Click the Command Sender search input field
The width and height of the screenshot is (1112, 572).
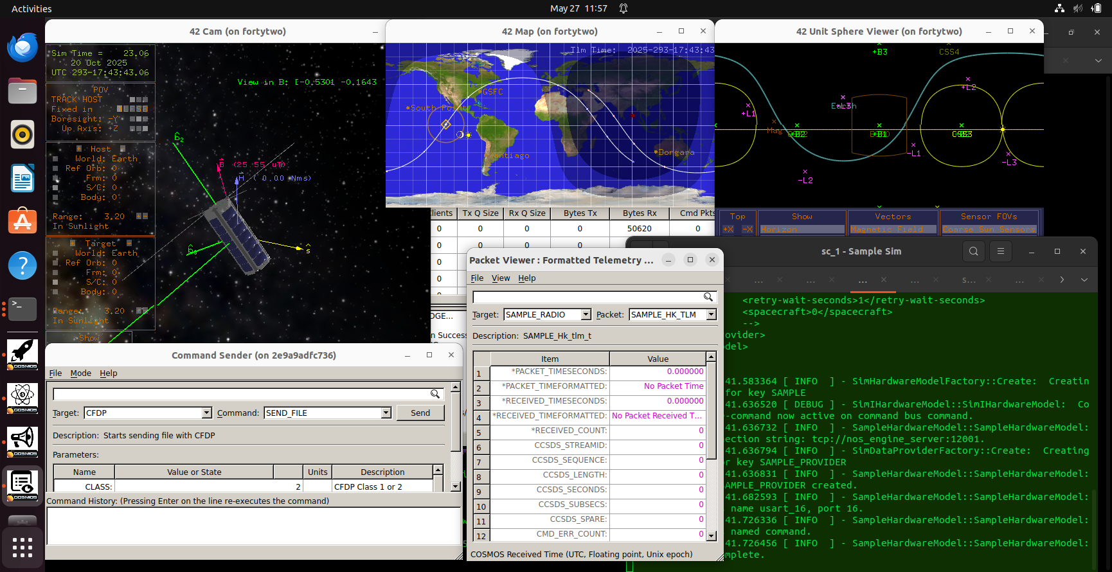click(242, 394)
